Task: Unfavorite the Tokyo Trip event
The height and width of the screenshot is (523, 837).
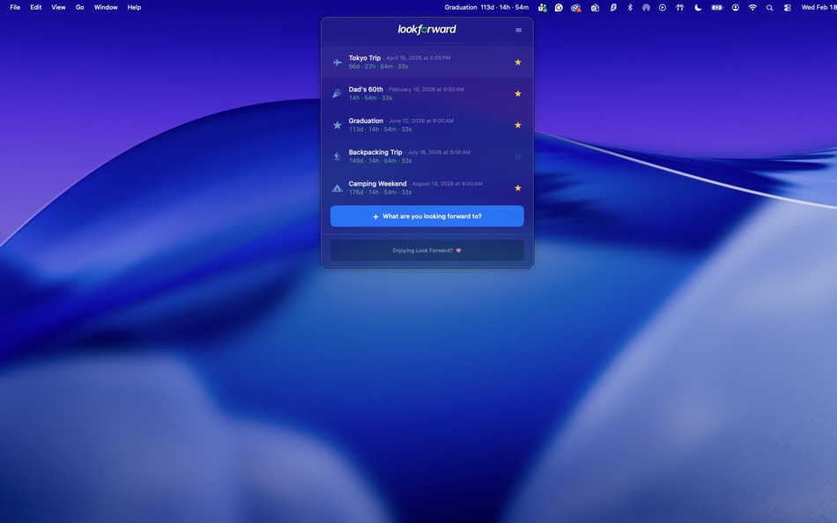Action: pyautogui.click(x=517, y=62)
